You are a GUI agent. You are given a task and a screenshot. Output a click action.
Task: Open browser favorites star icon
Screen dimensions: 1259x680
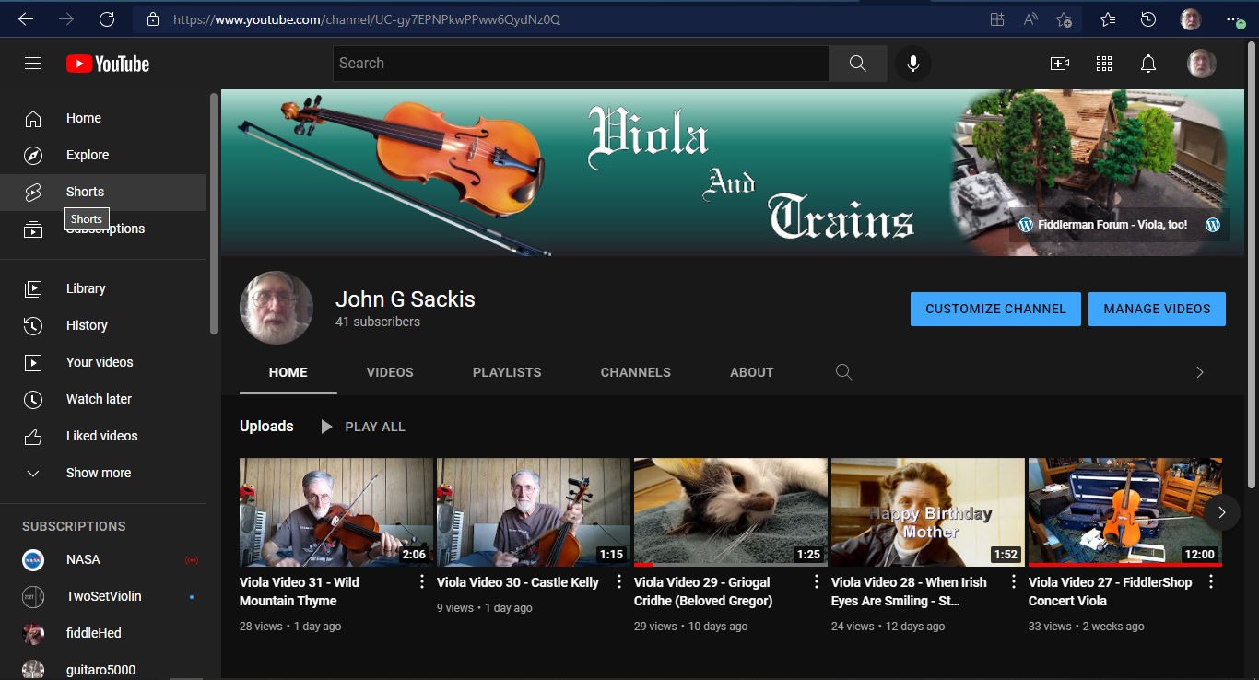1108,18
